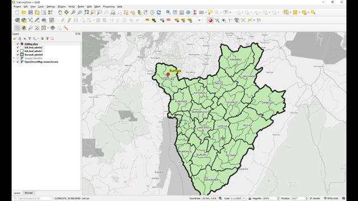This screenshot has height=201, width=358.
Task: Refresh the map canvas
Action: coord(159,12)
